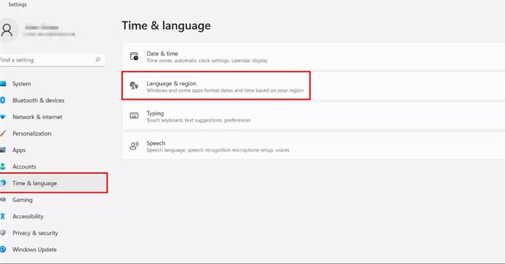Image resolution: width=505 pixels, height=264 pixels.
Task: Click the Settings window title
Action: (x=17, y=5)
